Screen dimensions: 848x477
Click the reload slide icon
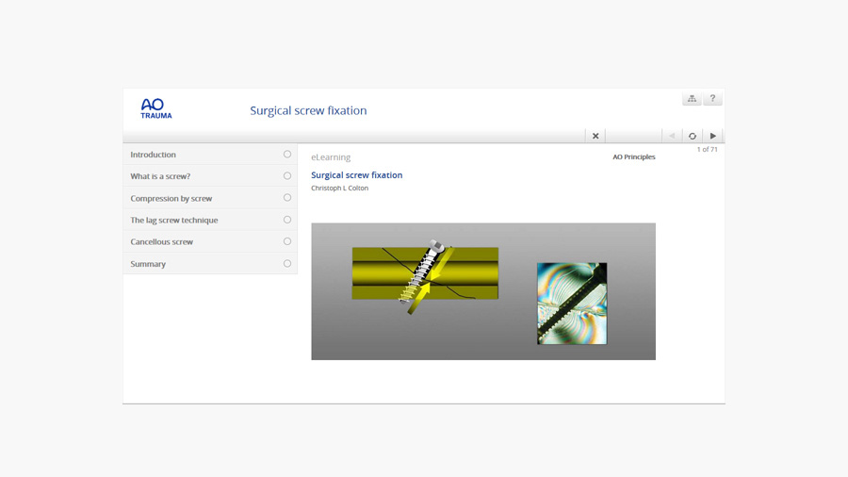pos(693,136)
